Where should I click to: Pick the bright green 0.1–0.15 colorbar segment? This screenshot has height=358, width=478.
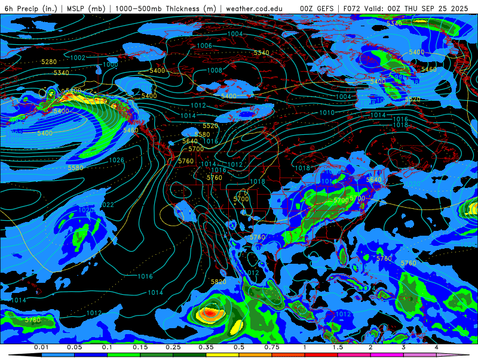[x=124, y=355]
